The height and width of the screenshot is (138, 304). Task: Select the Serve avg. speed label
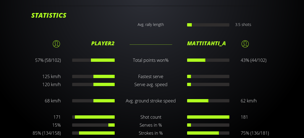point(151,84)
